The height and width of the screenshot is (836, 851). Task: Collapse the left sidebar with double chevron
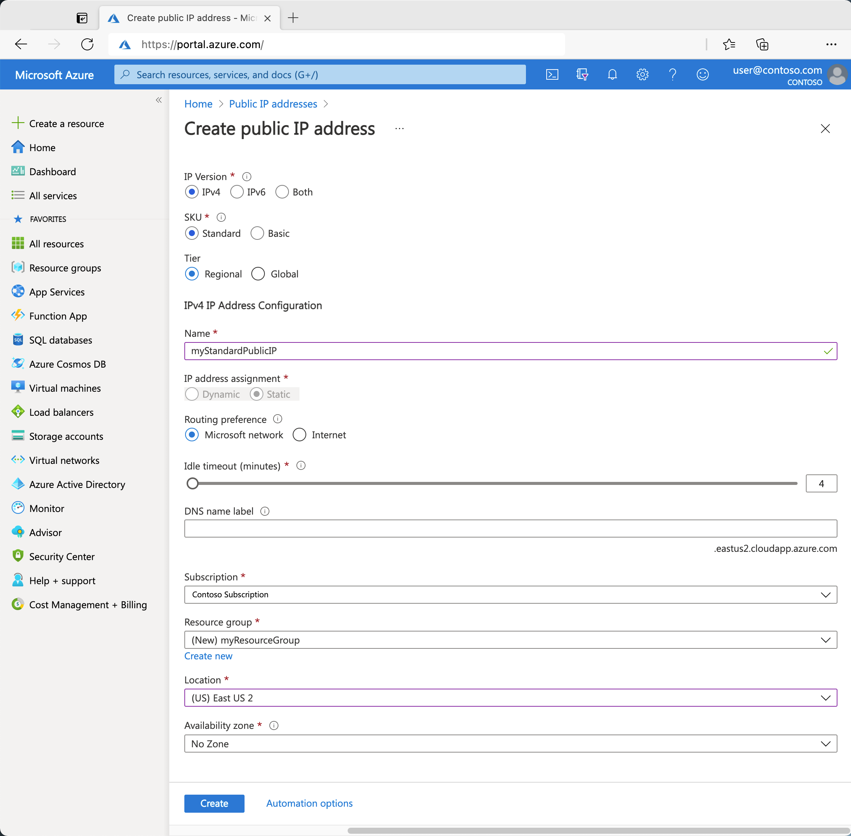pyautogui.click(x=159, y=100)
